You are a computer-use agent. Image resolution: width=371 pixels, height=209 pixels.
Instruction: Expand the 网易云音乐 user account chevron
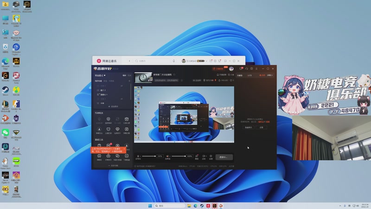pos(206,61)
